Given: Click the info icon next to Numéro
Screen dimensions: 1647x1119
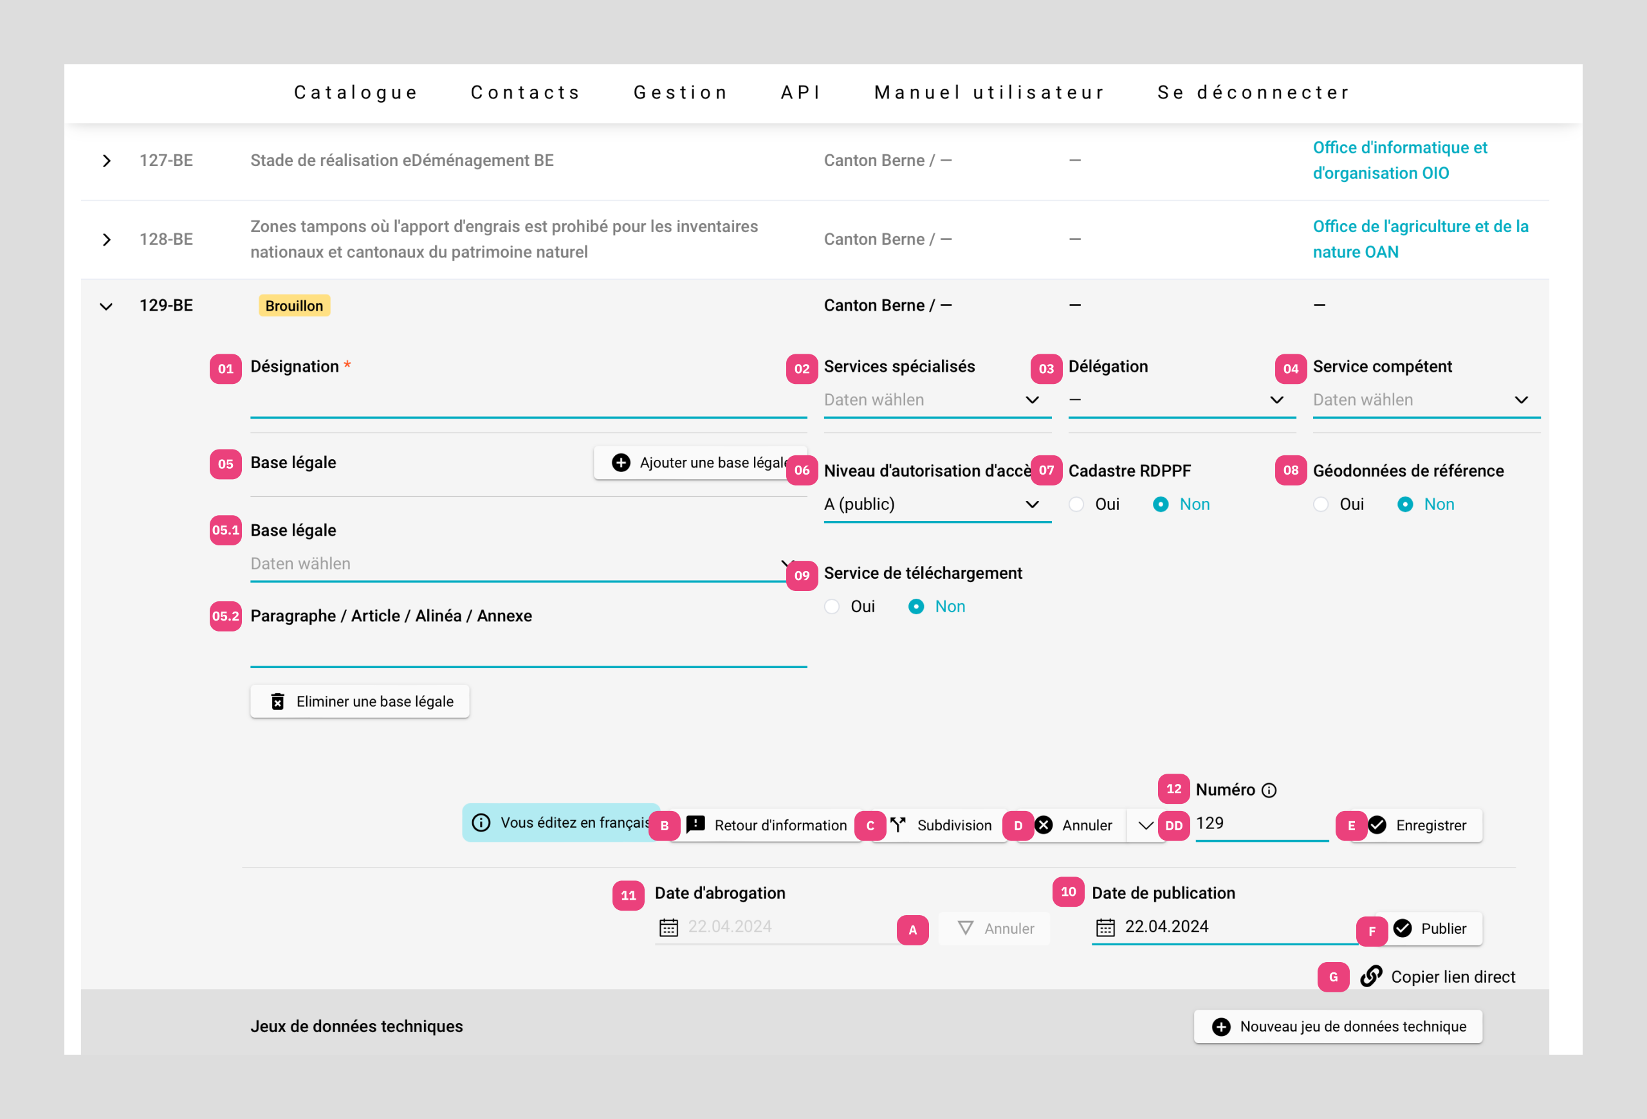Looking at the screenshot, I should coord(1269,790).
